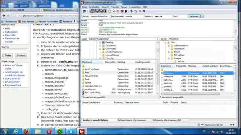Viewport: 241px width, 135px height.
Task: Expand the Documents node in local tree
Action: coord(100,46)
